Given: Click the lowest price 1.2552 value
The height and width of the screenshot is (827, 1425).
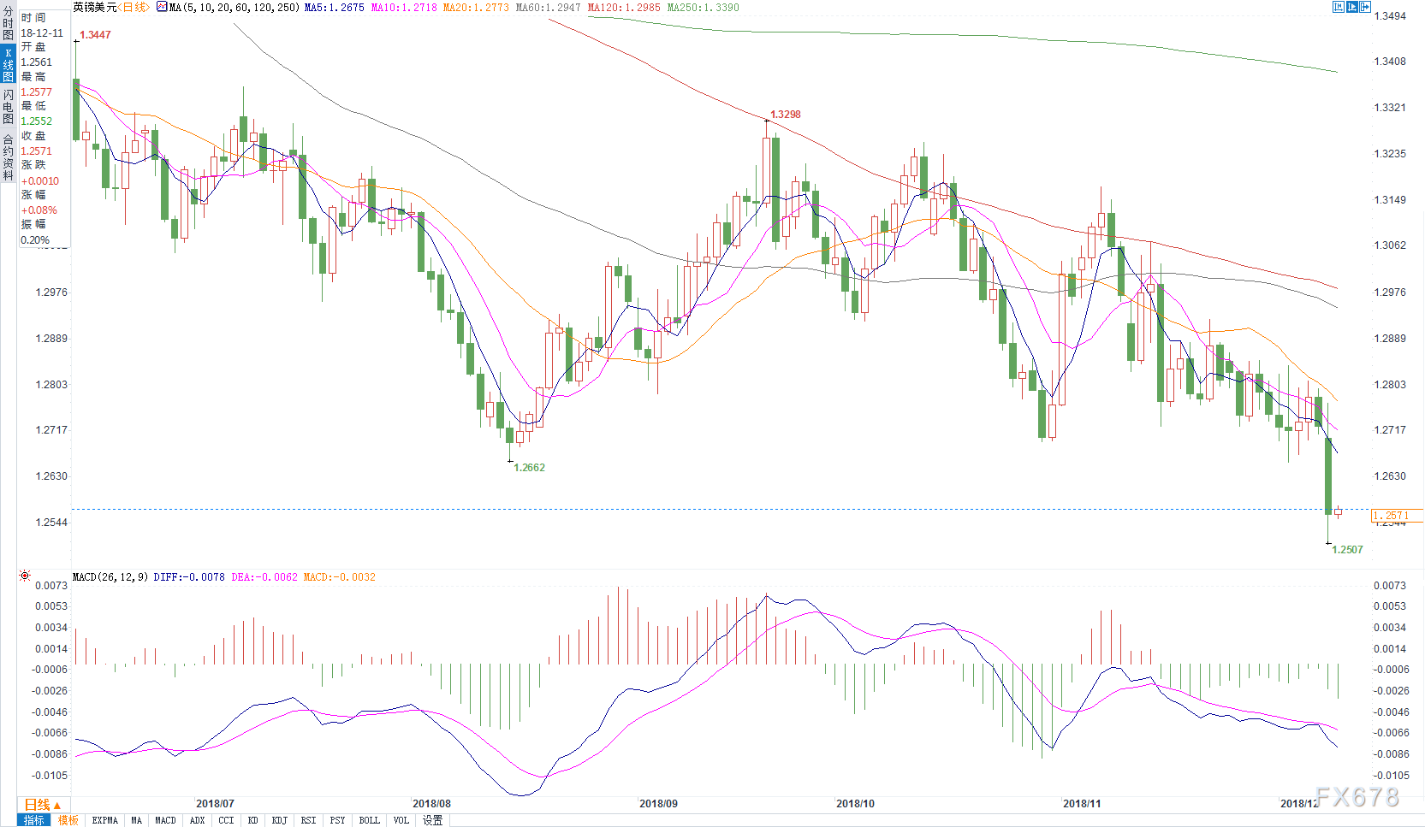Looking at the screenshot, I should point(37,121).
